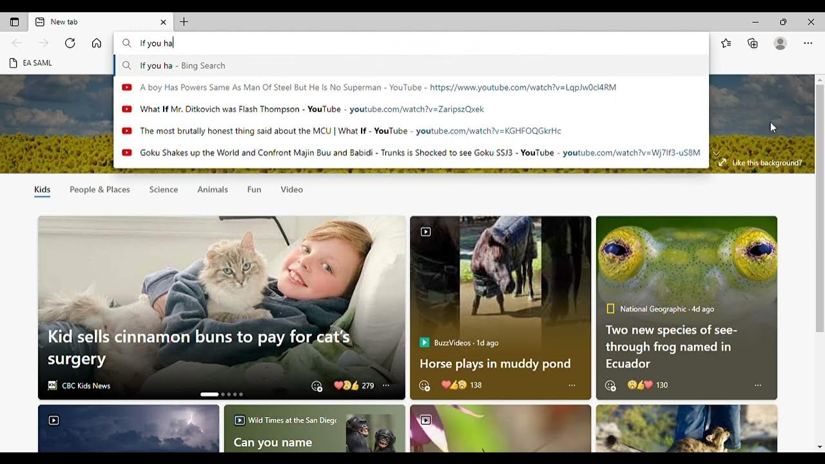Open reactions count 279 on cat story
825x464 pixels.
click(x=354, y=385)
